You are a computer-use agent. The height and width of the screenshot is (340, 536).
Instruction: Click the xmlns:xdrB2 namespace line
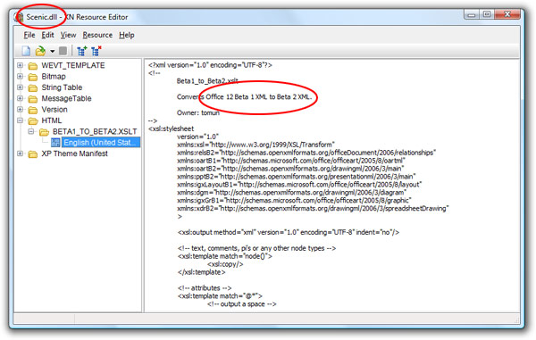(313, 208)
